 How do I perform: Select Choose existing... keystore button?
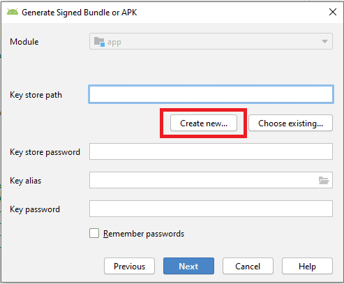click(x=290, y=123)
